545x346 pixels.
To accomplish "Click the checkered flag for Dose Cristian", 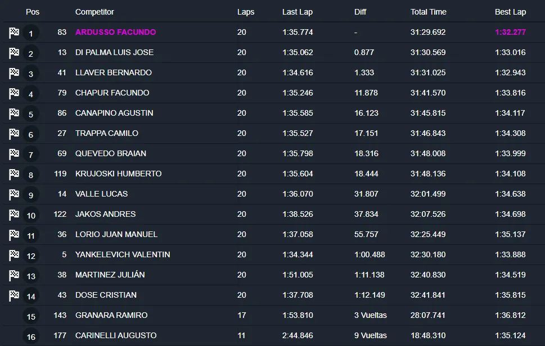I will click(x=14, y=296).
